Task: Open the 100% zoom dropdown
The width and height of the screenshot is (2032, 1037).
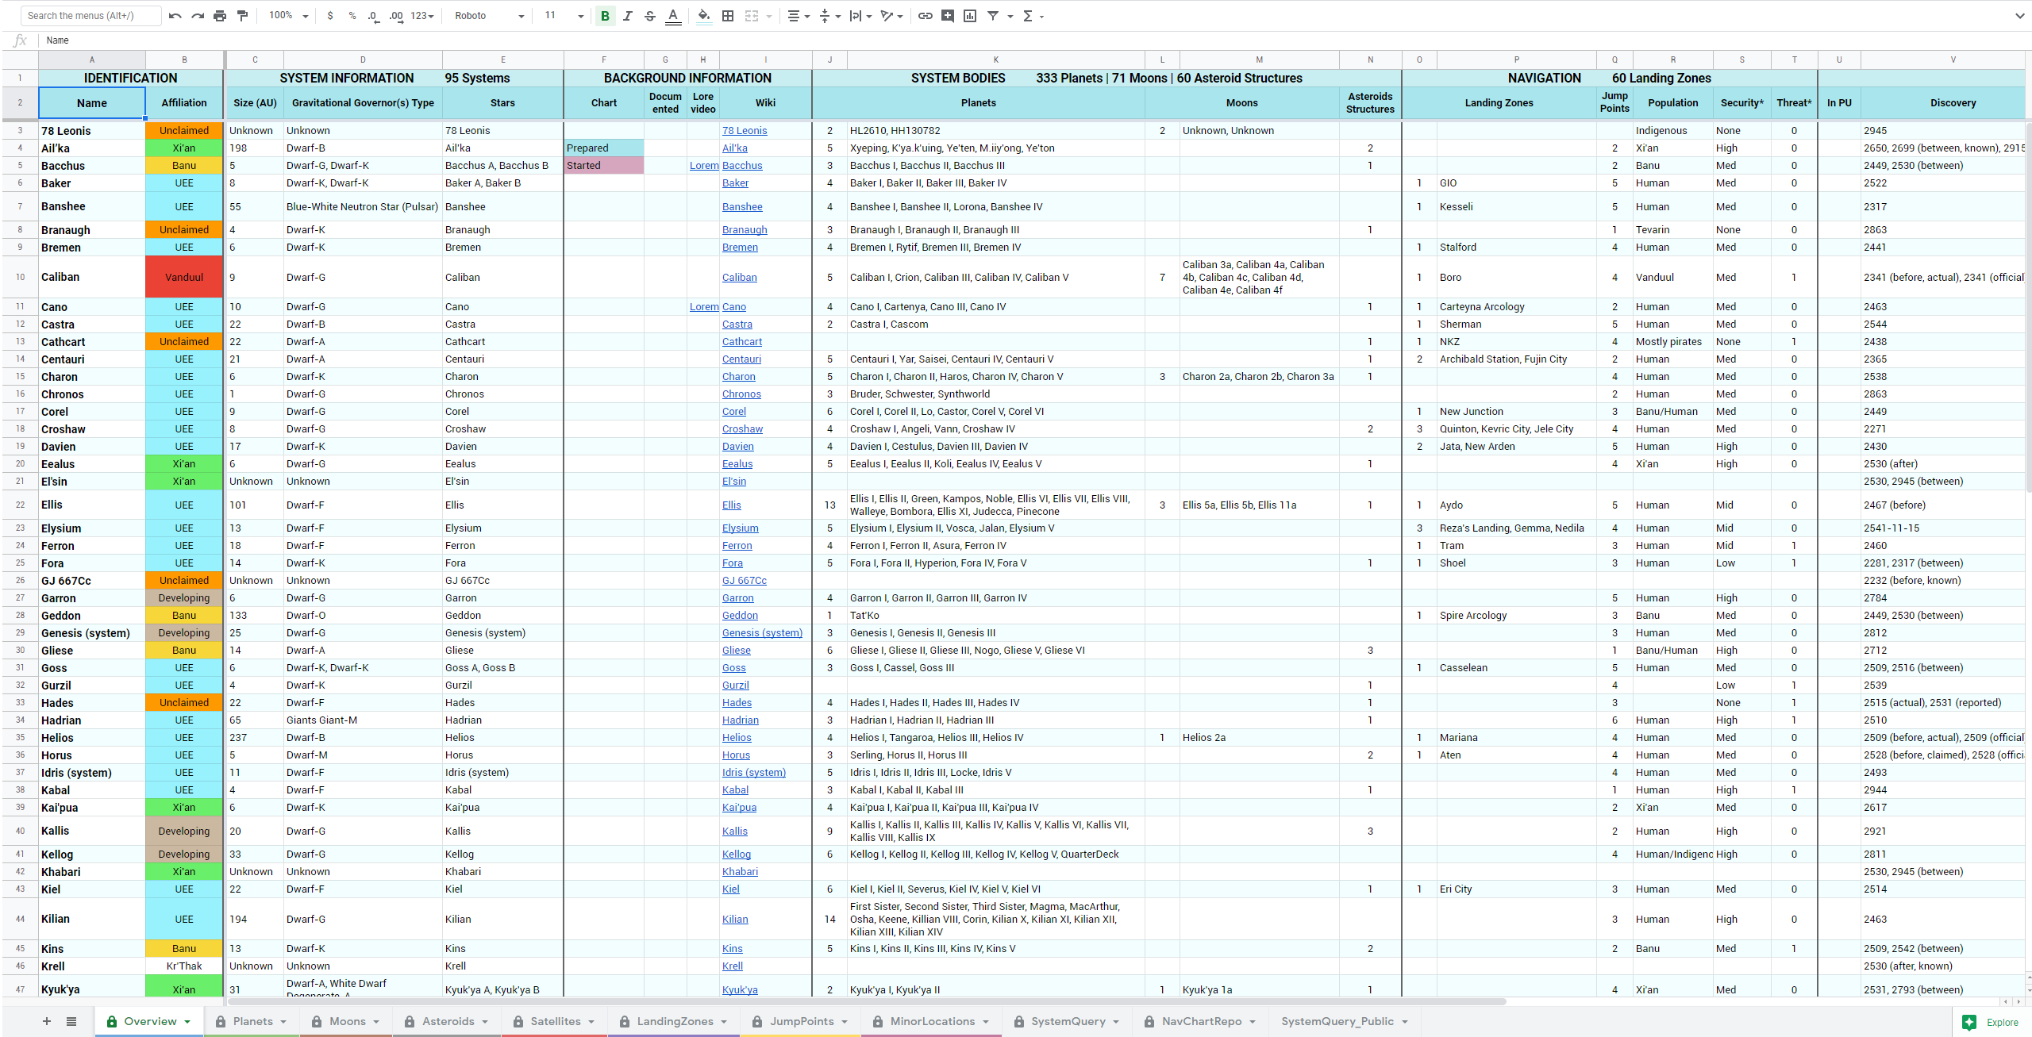Action: coord(287,15)
